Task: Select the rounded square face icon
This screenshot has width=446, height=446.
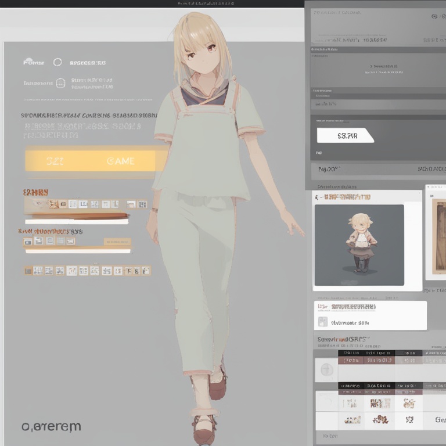Action: (60, 84)
